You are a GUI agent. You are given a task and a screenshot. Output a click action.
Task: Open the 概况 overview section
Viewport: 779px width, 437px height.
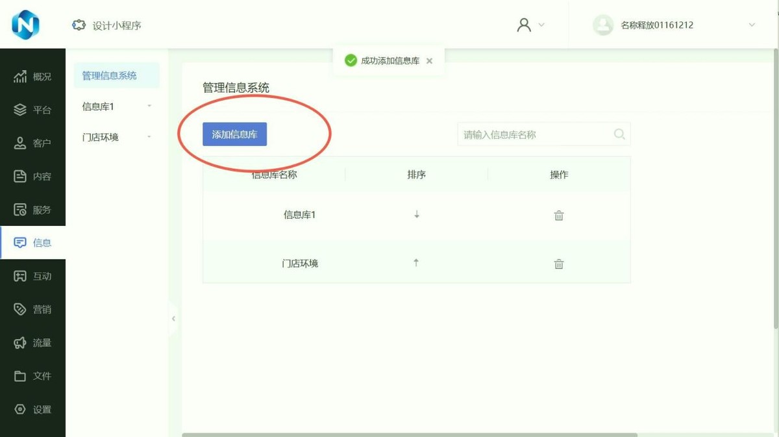point(32,76)
